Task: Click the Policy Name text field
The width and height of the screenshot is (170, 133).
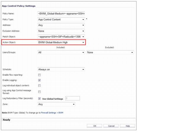Action: pyautogui.click(x=61, y=14)
